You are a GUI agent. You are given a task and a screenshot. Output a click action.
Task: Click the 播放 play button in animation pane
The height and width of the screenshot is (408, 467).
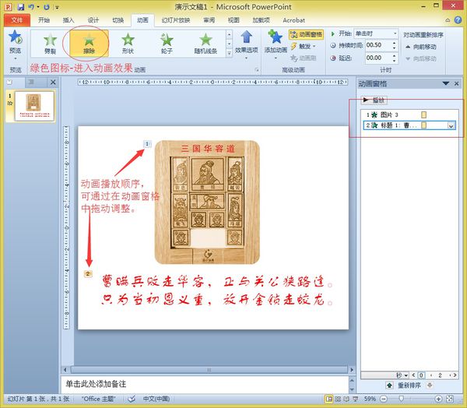coord(374,100)
